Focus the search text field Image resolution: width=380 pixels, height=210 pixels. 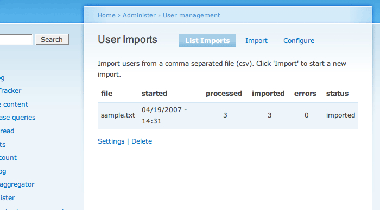[16, 39]
